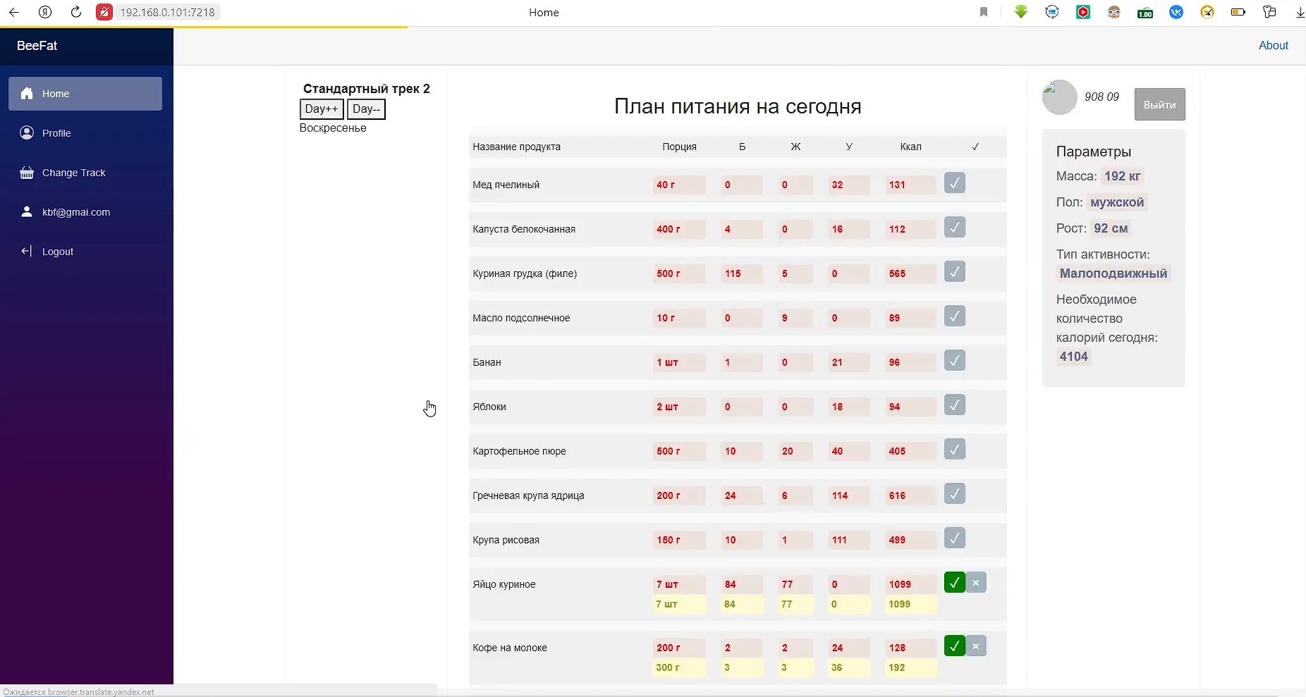1306x697 pixels.
Task: Click carbs value 111 for Крупа рисовая
Action: (x=849, y=540)
